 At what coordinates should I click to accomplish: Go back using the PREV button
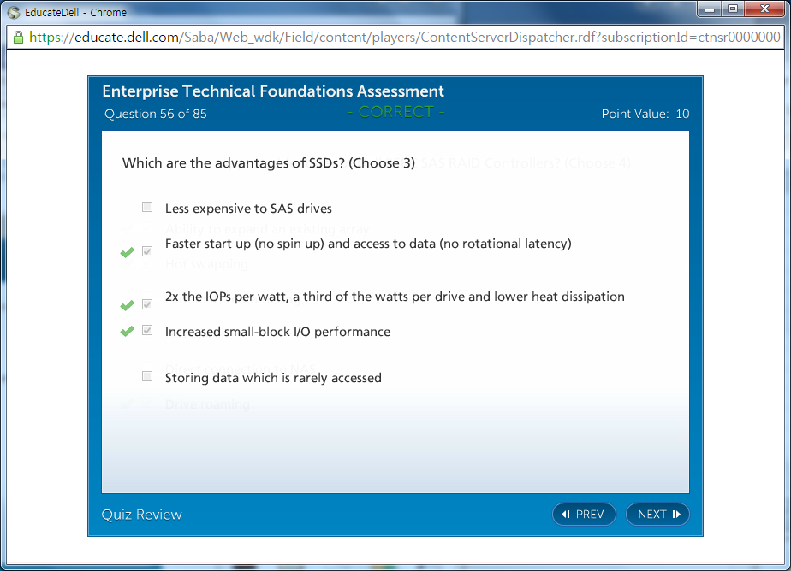(x=584, y=514)
